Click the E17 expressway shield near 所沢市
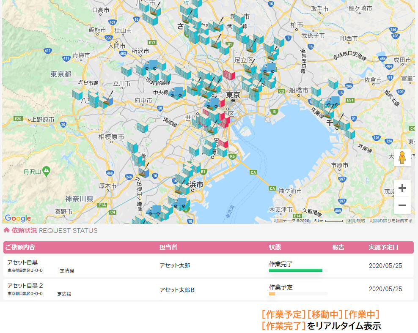The width and height of the screenshot is (418, 333). click(x=152, y=43)
